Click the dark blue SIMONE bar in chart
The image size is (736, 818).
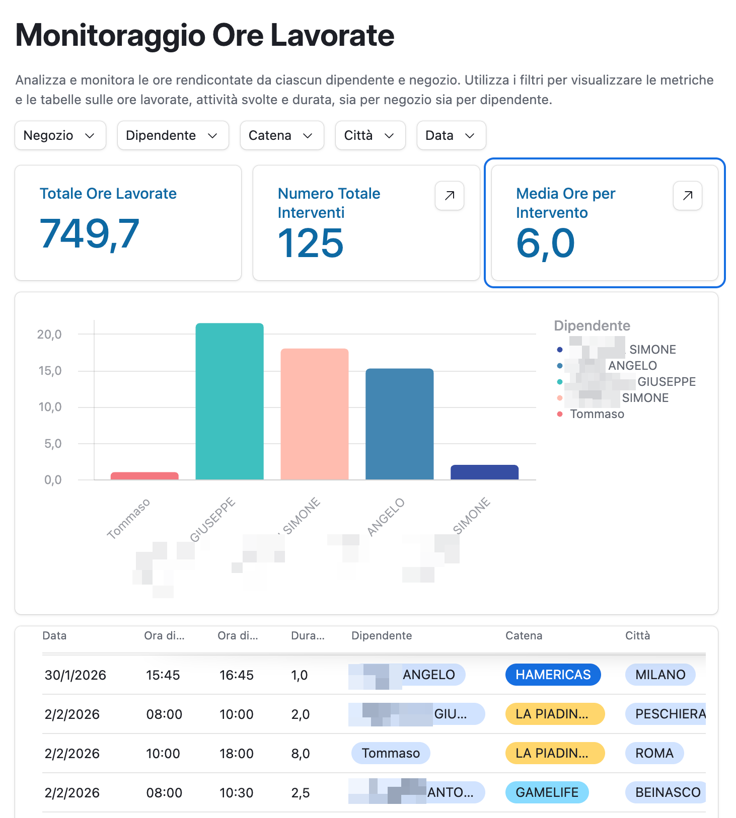(484, 472)
